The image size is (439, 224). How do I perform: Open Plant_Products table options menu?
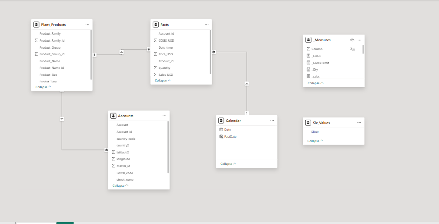87,25
